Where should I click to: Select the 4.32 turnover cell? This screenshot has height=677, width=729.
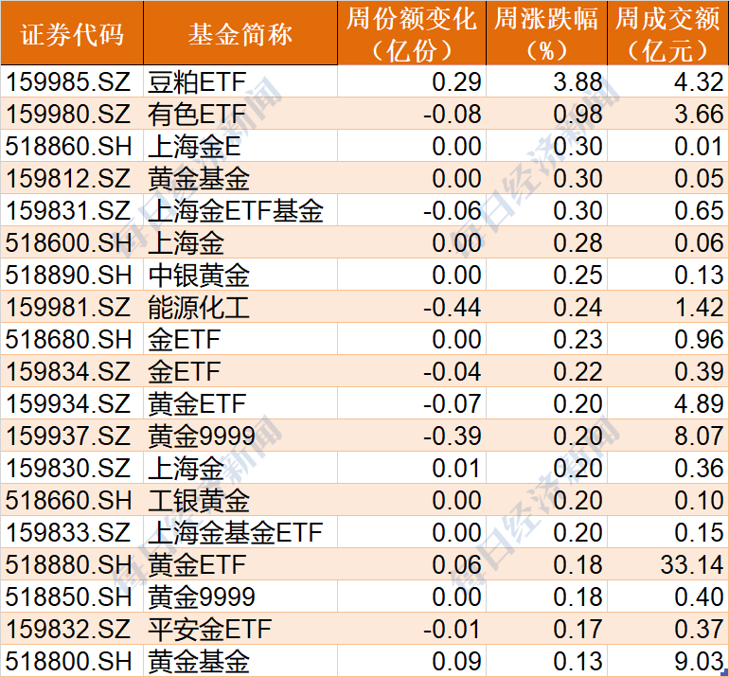click(x=667, y=81)
